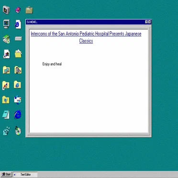Open the green books network icon
Image resolution: width=178 pixels, height=178 pixels.
[6, 39]
